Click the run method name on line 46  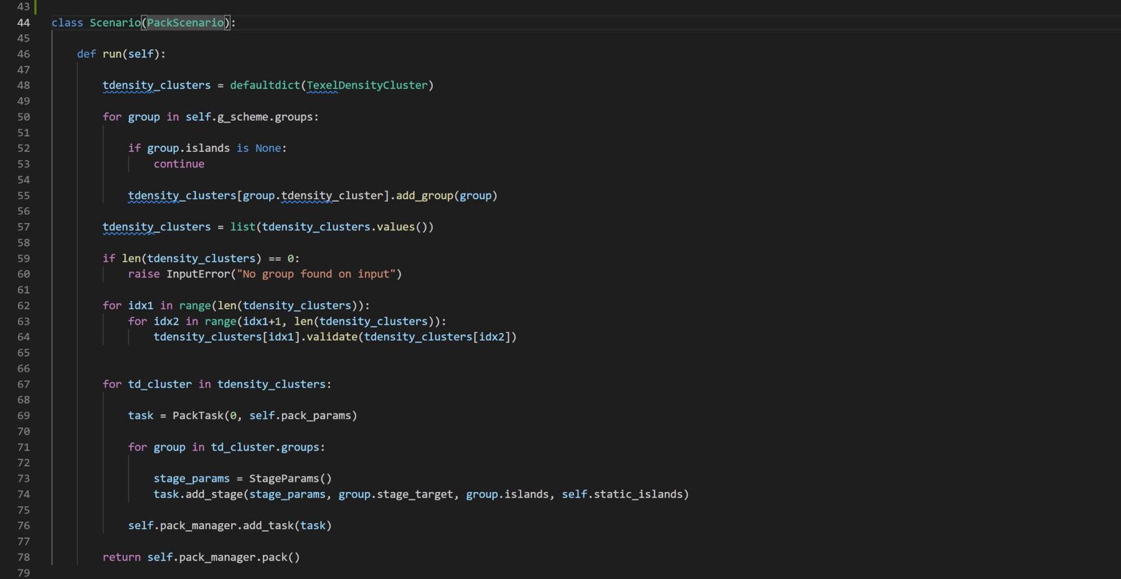point(112,54)
